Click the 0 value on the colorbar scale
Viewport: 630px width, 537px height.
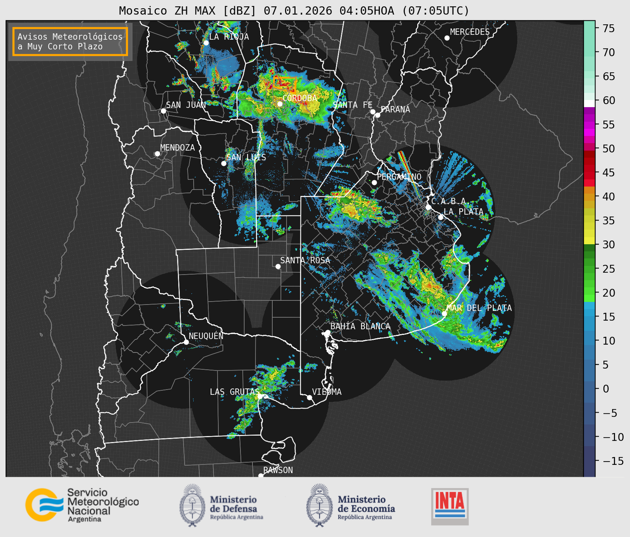click(x=606, y=389)
